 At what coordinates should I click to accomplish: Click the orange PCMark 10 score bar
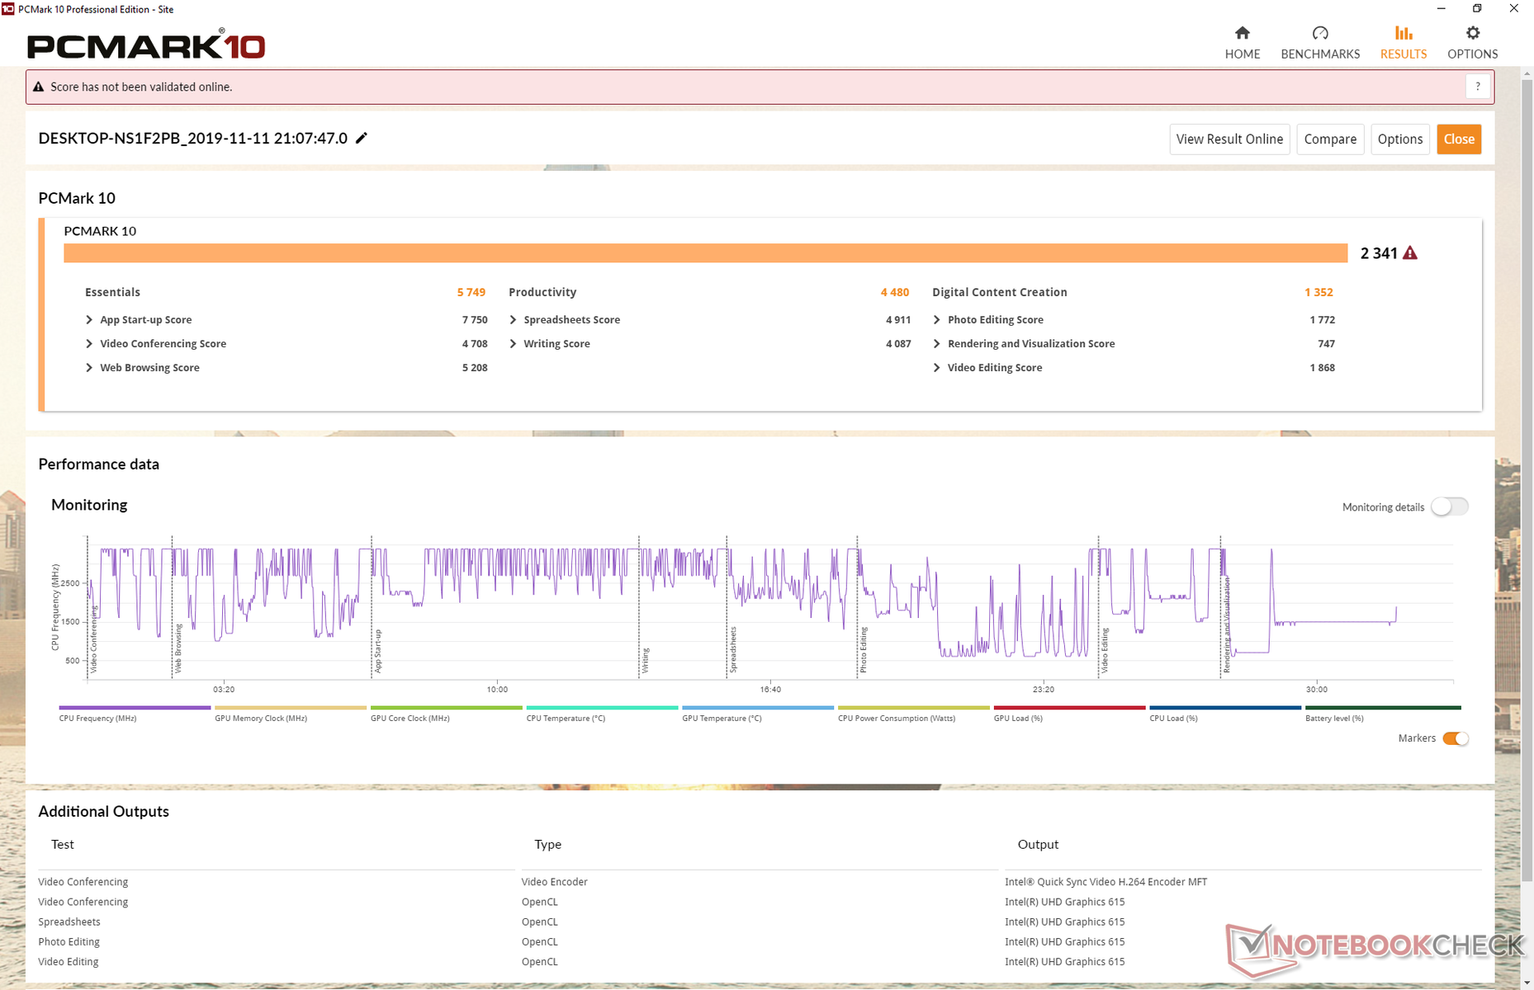705,253
